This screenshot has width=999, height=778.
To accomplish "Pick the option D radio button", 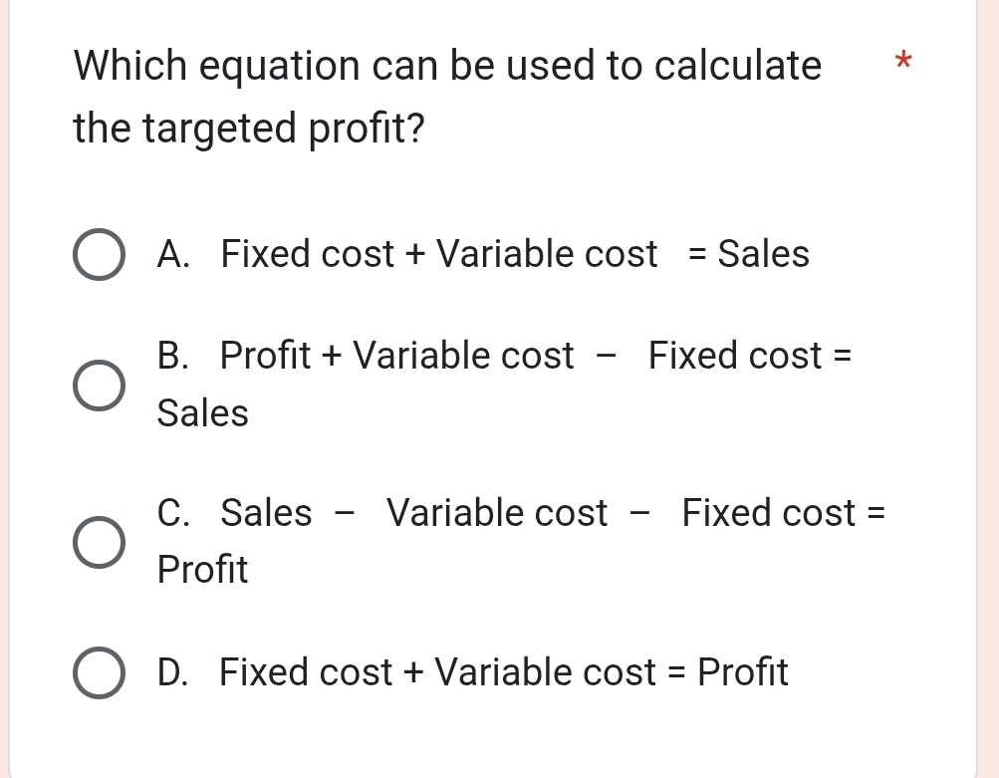I will [99, 672].
